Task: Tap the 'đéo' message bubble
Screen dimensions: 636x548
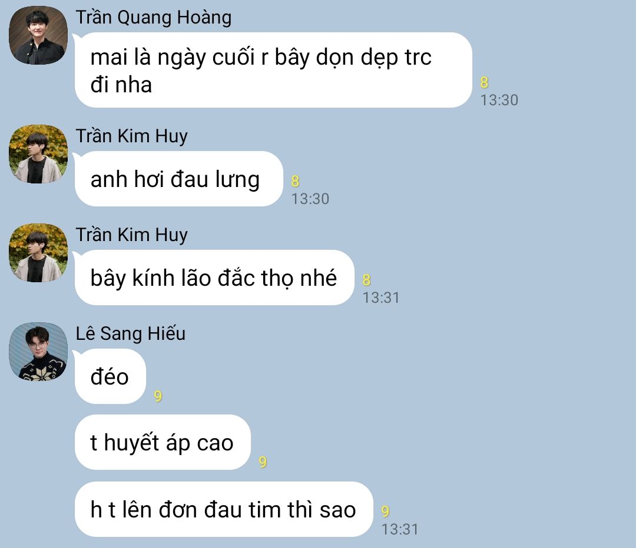Action: 110,376
